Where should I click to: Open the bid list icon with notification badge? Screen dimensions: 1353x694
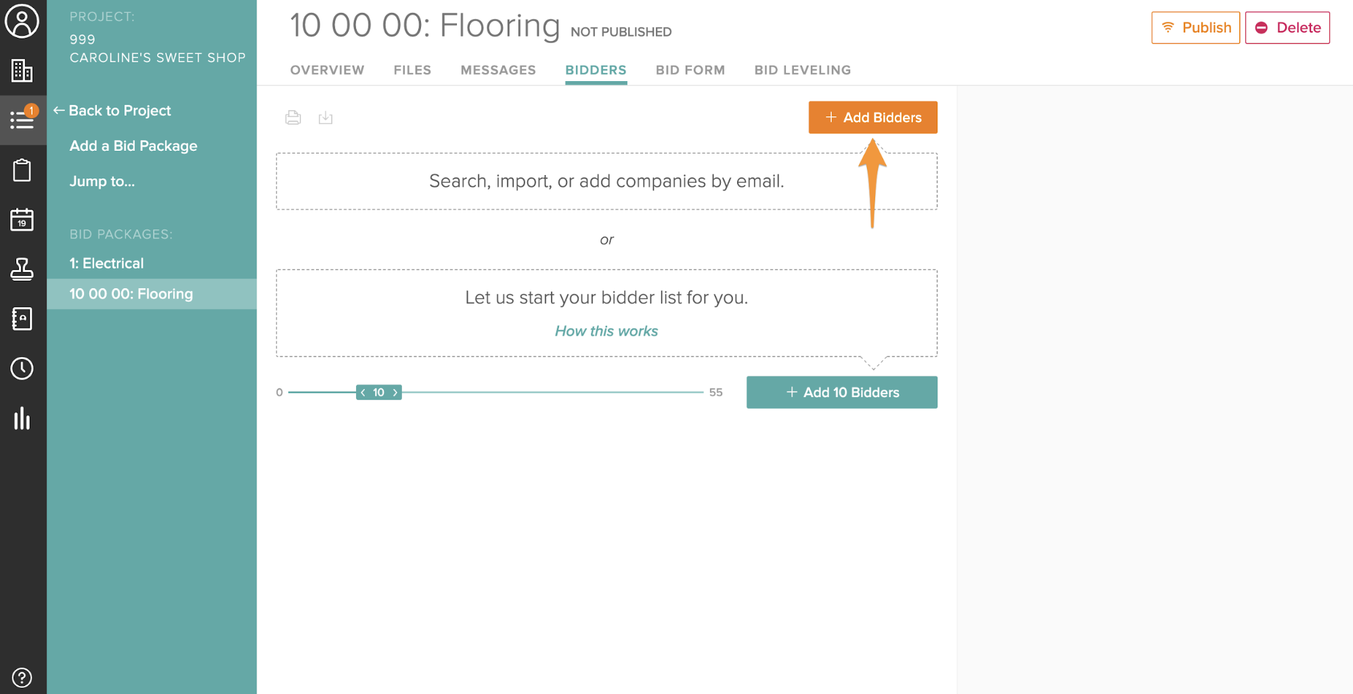[x=22, y=120]
